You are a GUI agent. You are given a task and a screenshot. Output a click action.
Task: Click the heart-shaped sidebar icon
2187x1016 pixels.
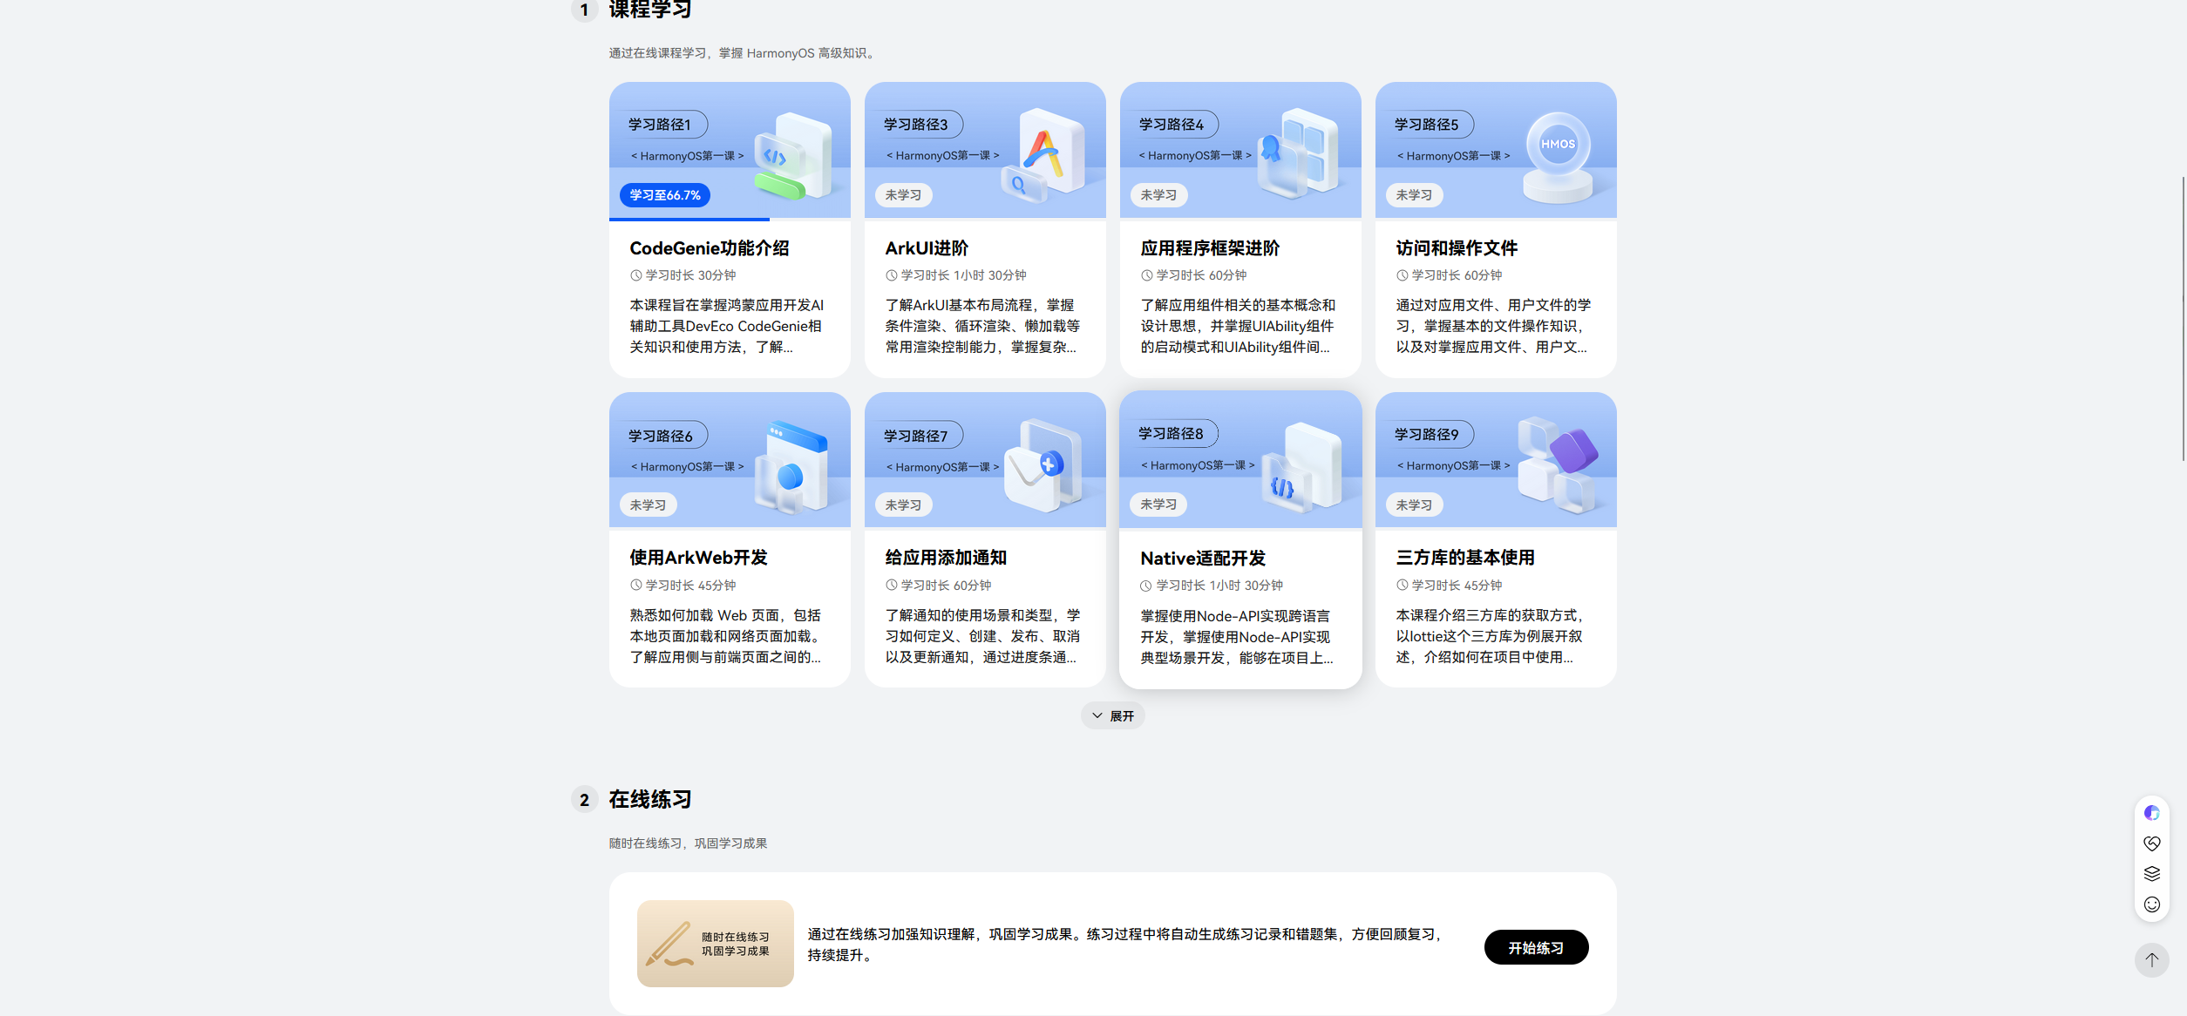click(x=2151, y=843)
